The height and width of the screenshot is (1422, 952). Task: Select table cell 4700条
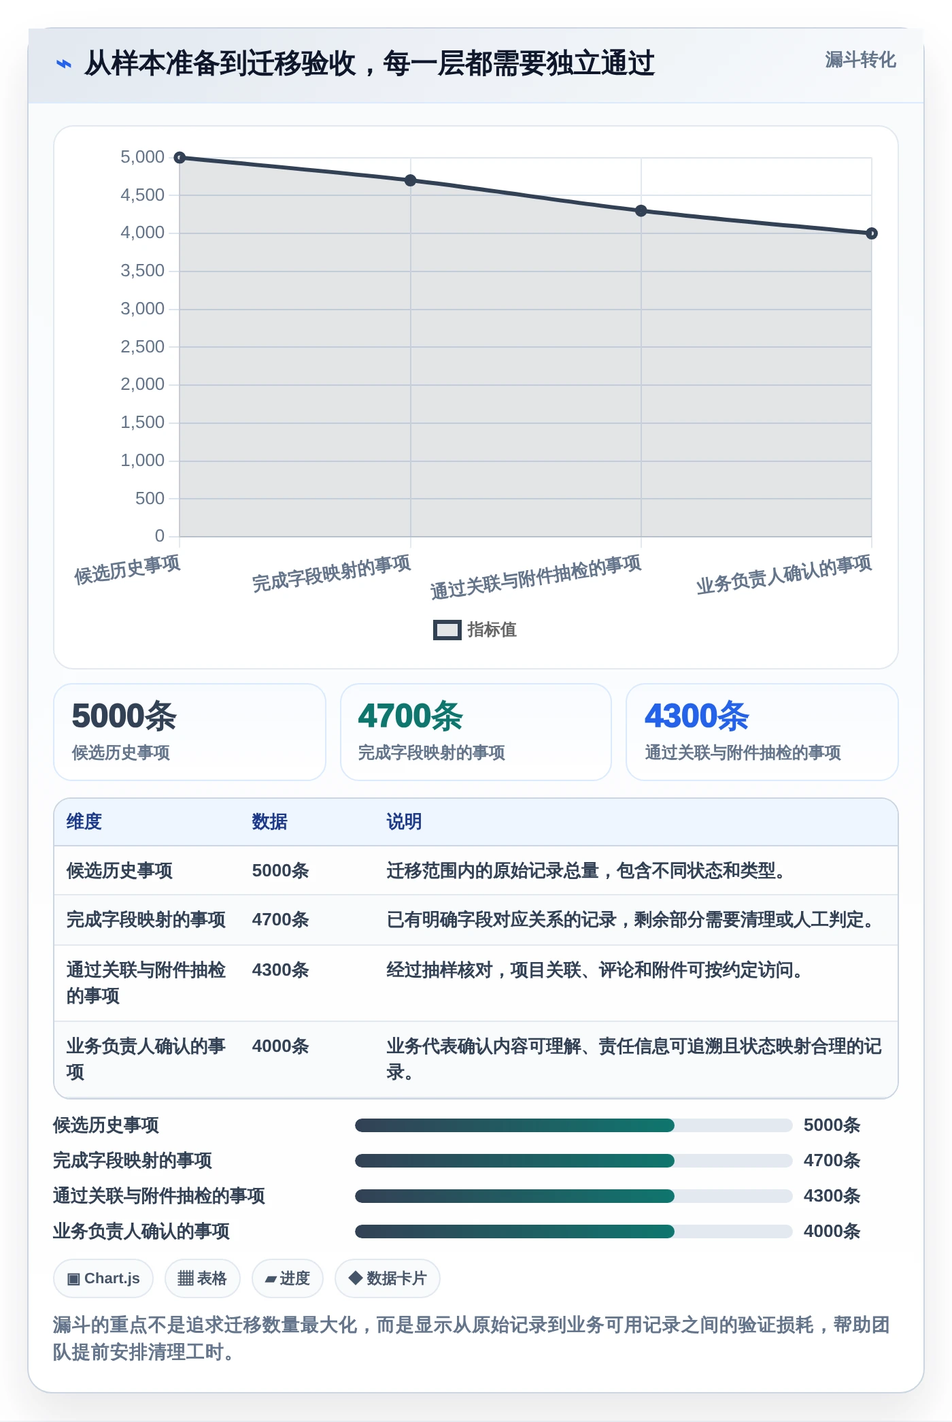(x=280, y=919)
